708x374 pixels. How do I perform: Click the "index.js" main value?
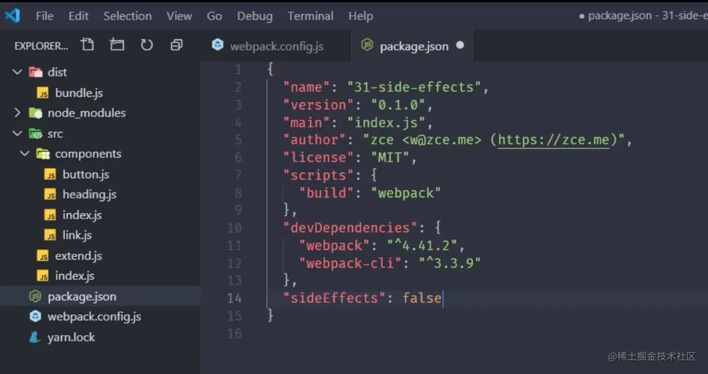(386, 122)
